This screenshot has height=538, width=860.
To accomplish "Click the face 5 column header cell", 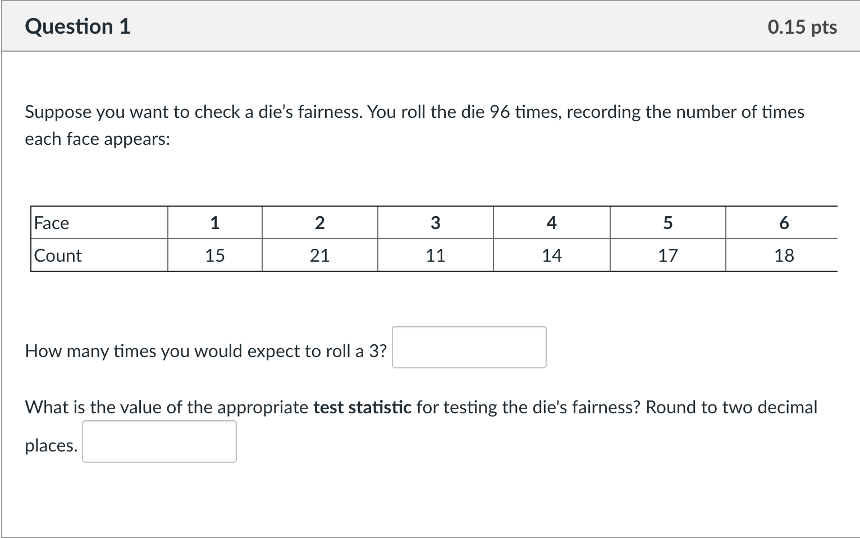I will click(668, 223).
